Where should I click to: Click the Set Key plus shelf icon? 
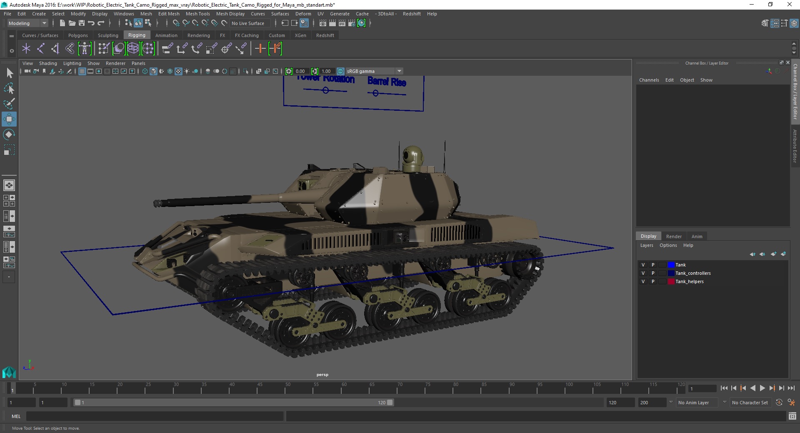(260, 49)
